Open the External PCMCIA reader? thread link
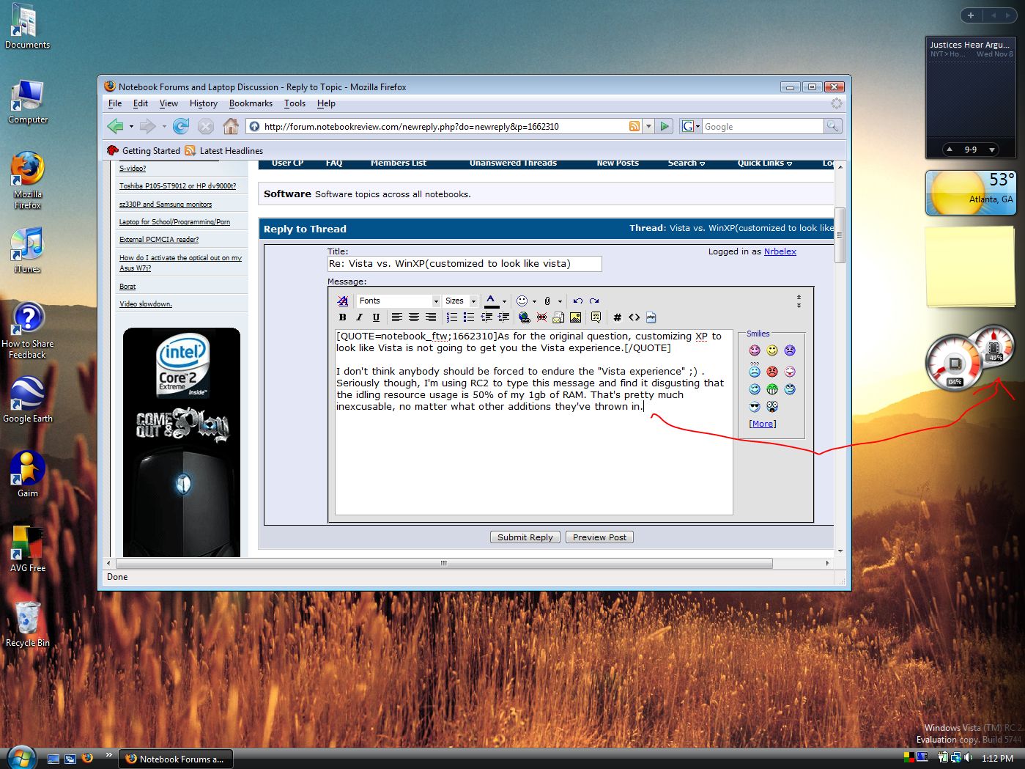Screen dimensions: 1025x769 [x=159, y=239]
